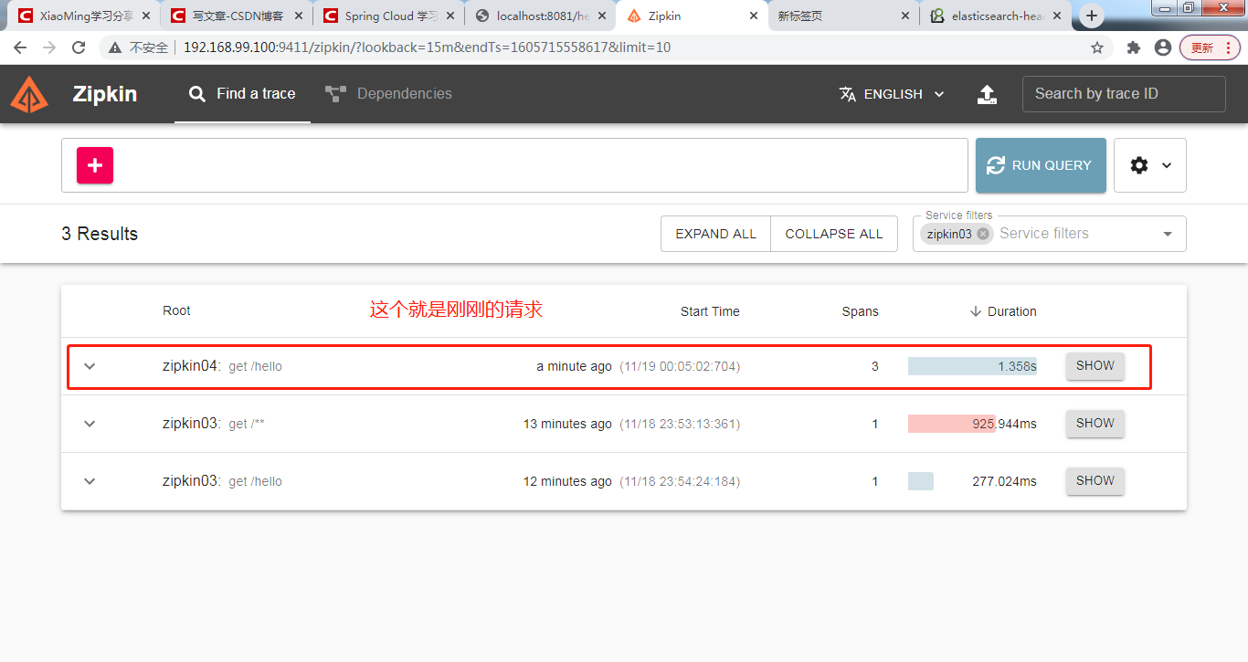Click the not-secure warning icon

coord(116,47)
